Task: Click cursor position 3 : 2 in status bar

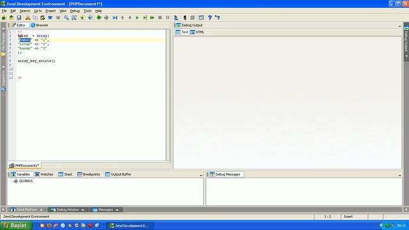Action: pyautogui.click(x=327, y=217)
